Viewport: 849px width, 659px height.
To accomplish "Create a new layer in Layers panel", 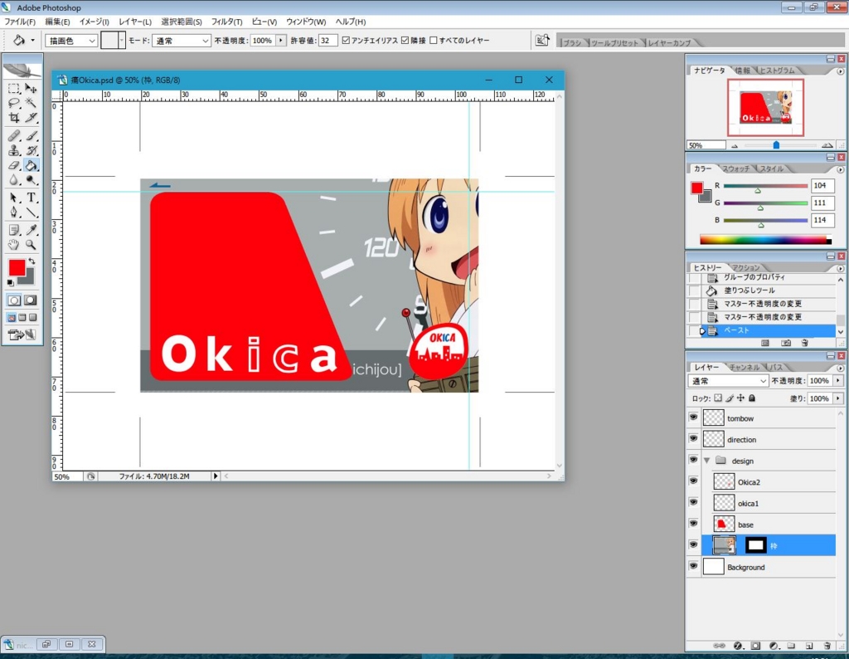I will tap(809, 646).
